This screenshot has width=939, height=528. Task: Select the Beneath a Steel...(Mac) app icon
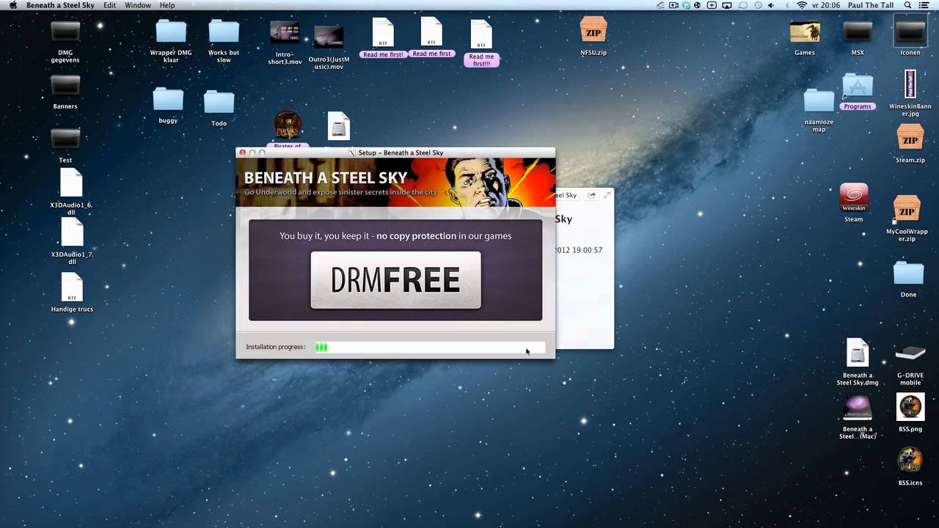[x=858, y=408]
